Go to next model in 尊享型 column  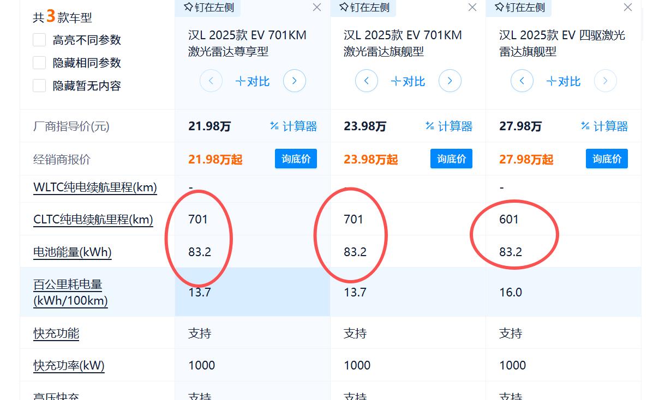(295, 81)
